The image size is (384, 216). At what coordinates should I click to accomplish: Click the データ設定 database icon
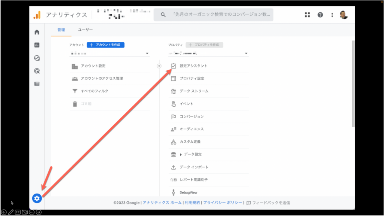coord(173,155)
